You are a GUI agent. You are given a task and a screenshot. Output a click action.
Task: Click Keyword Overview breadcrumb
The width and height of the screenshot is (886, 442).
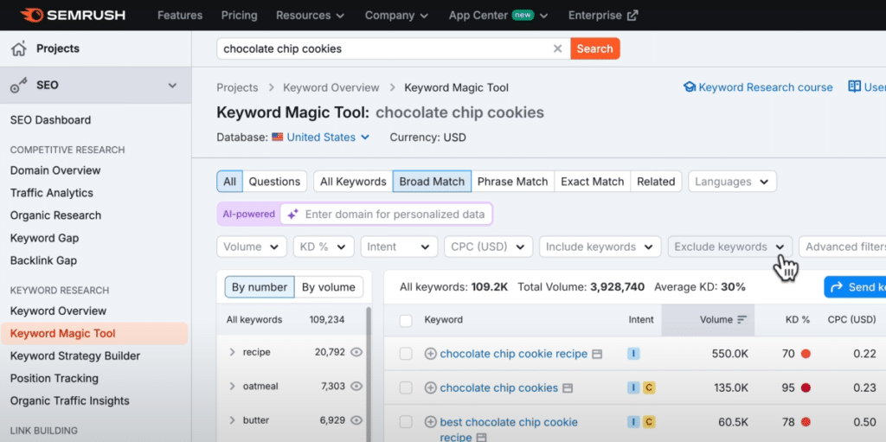tap(331, 87)
